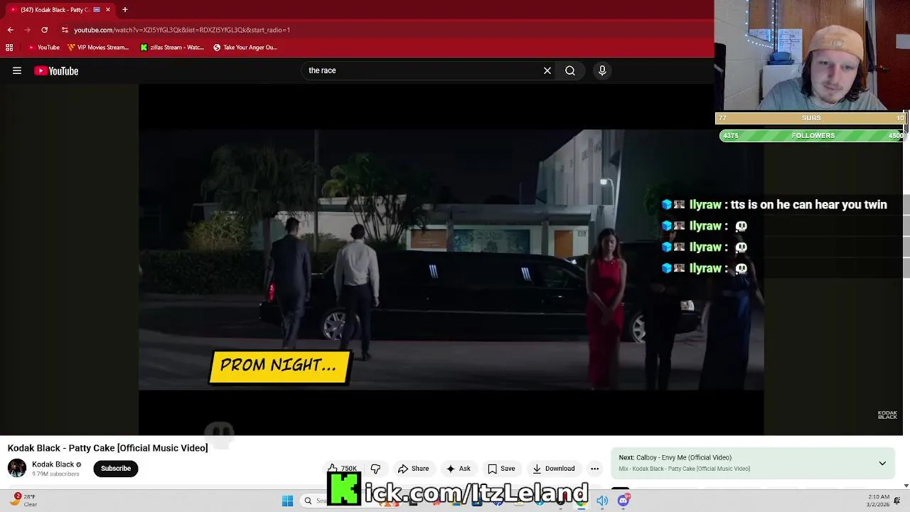Click the Download button
Screen dimensions: 910x512
pyautogui.click(x=553, y=469)
